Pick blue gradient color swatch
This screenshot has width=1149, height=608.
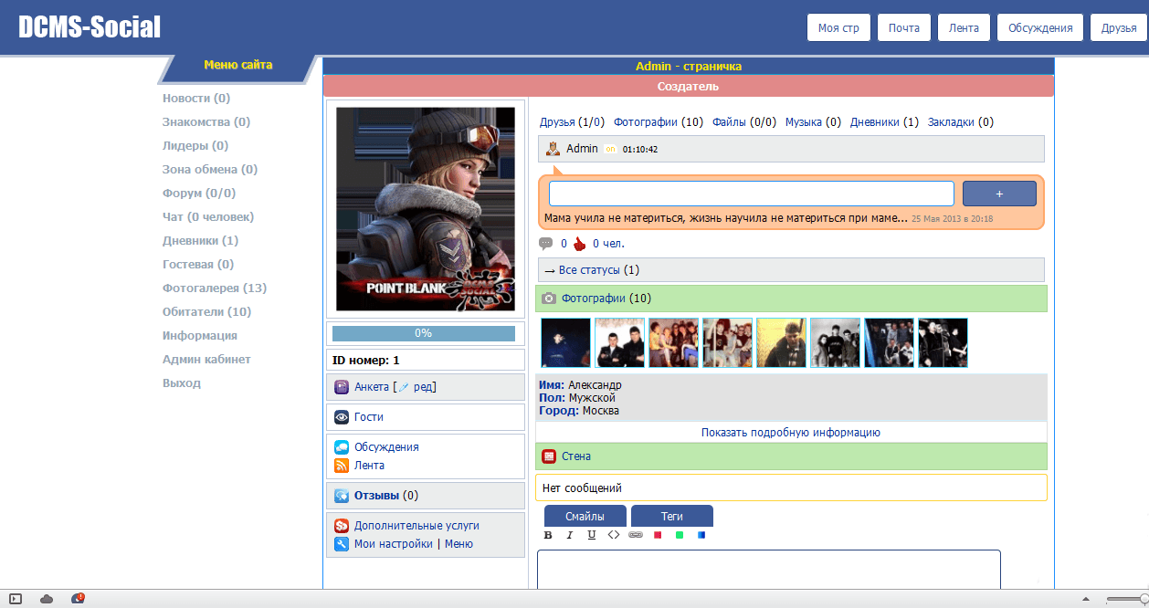point(701,535)
